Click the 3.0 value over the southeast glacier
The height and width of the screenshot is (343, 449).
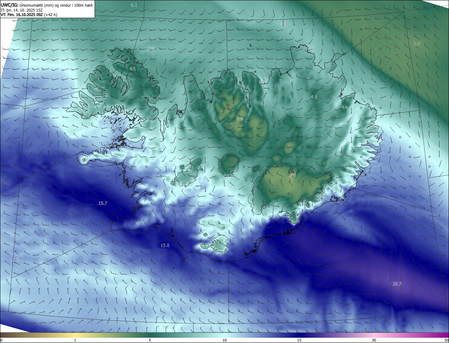click(x=293, y=175)
